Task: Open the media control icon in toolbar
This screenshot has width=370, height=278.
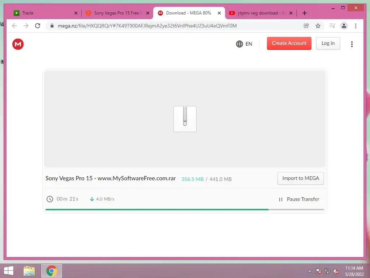Action: [332, 26]
